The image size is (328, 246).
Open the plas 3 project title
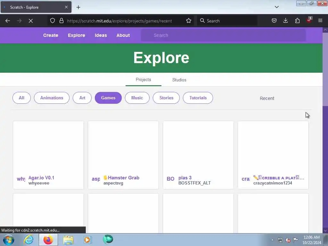(185, 178)
